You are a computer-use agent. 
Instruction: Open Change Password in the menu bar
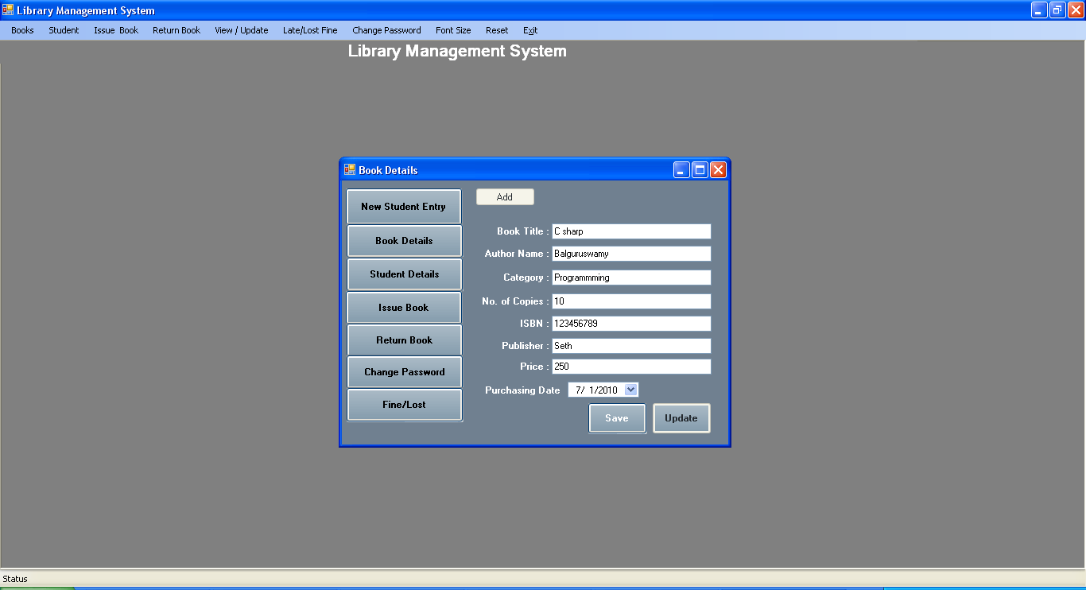[x=386, y=30]
